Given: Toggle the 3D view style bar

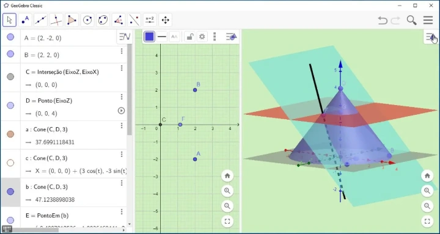Looking at the screenshot, I should pyautogui.click(x=431, y=37).
